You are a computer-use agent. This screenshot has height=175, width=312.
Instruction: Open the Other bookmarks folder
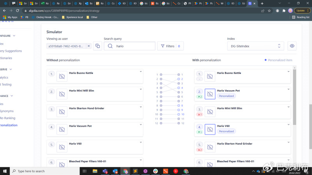92,17
